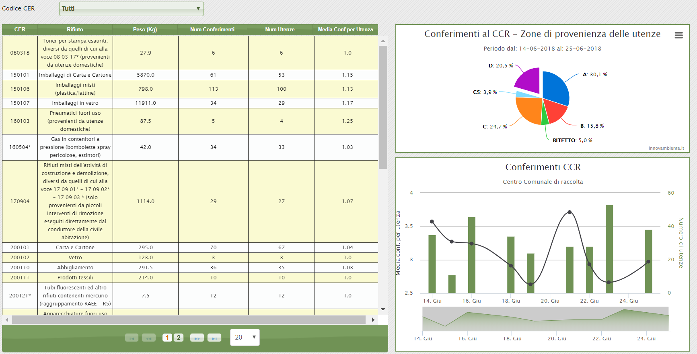Go to previous page of table

(x=149, y=338)
